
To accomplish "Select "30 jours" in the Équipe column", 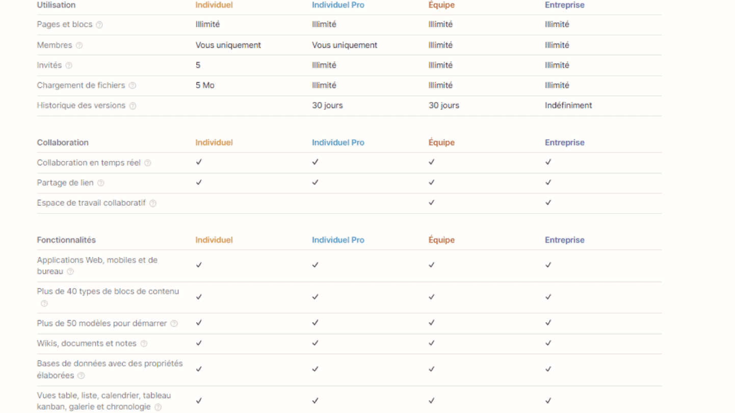I will click(444, 106).
